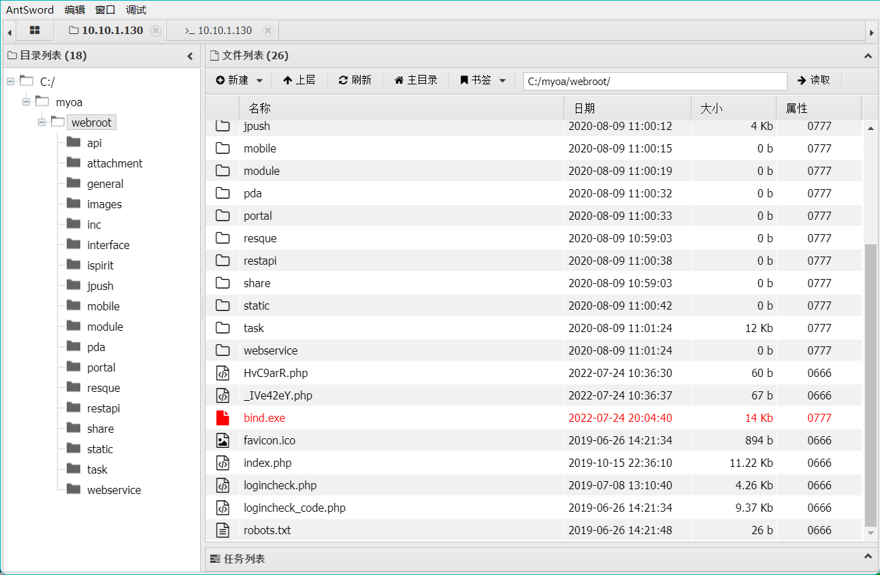Open the home grid icon tab
Viewport: 880px width, 575px height.
pos(35,31)
